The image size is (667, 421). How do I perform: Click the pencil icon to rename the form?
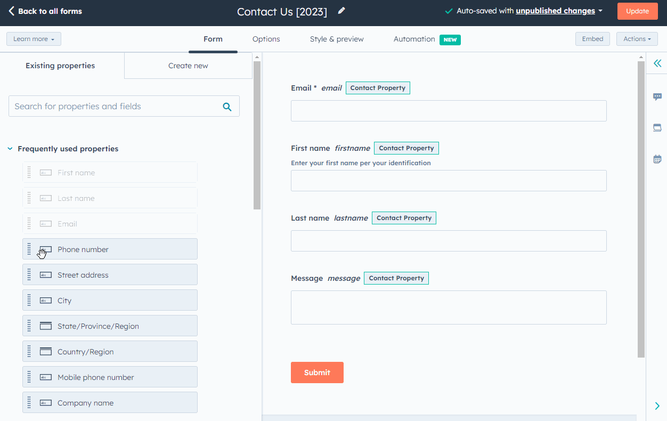click(341, 10)
